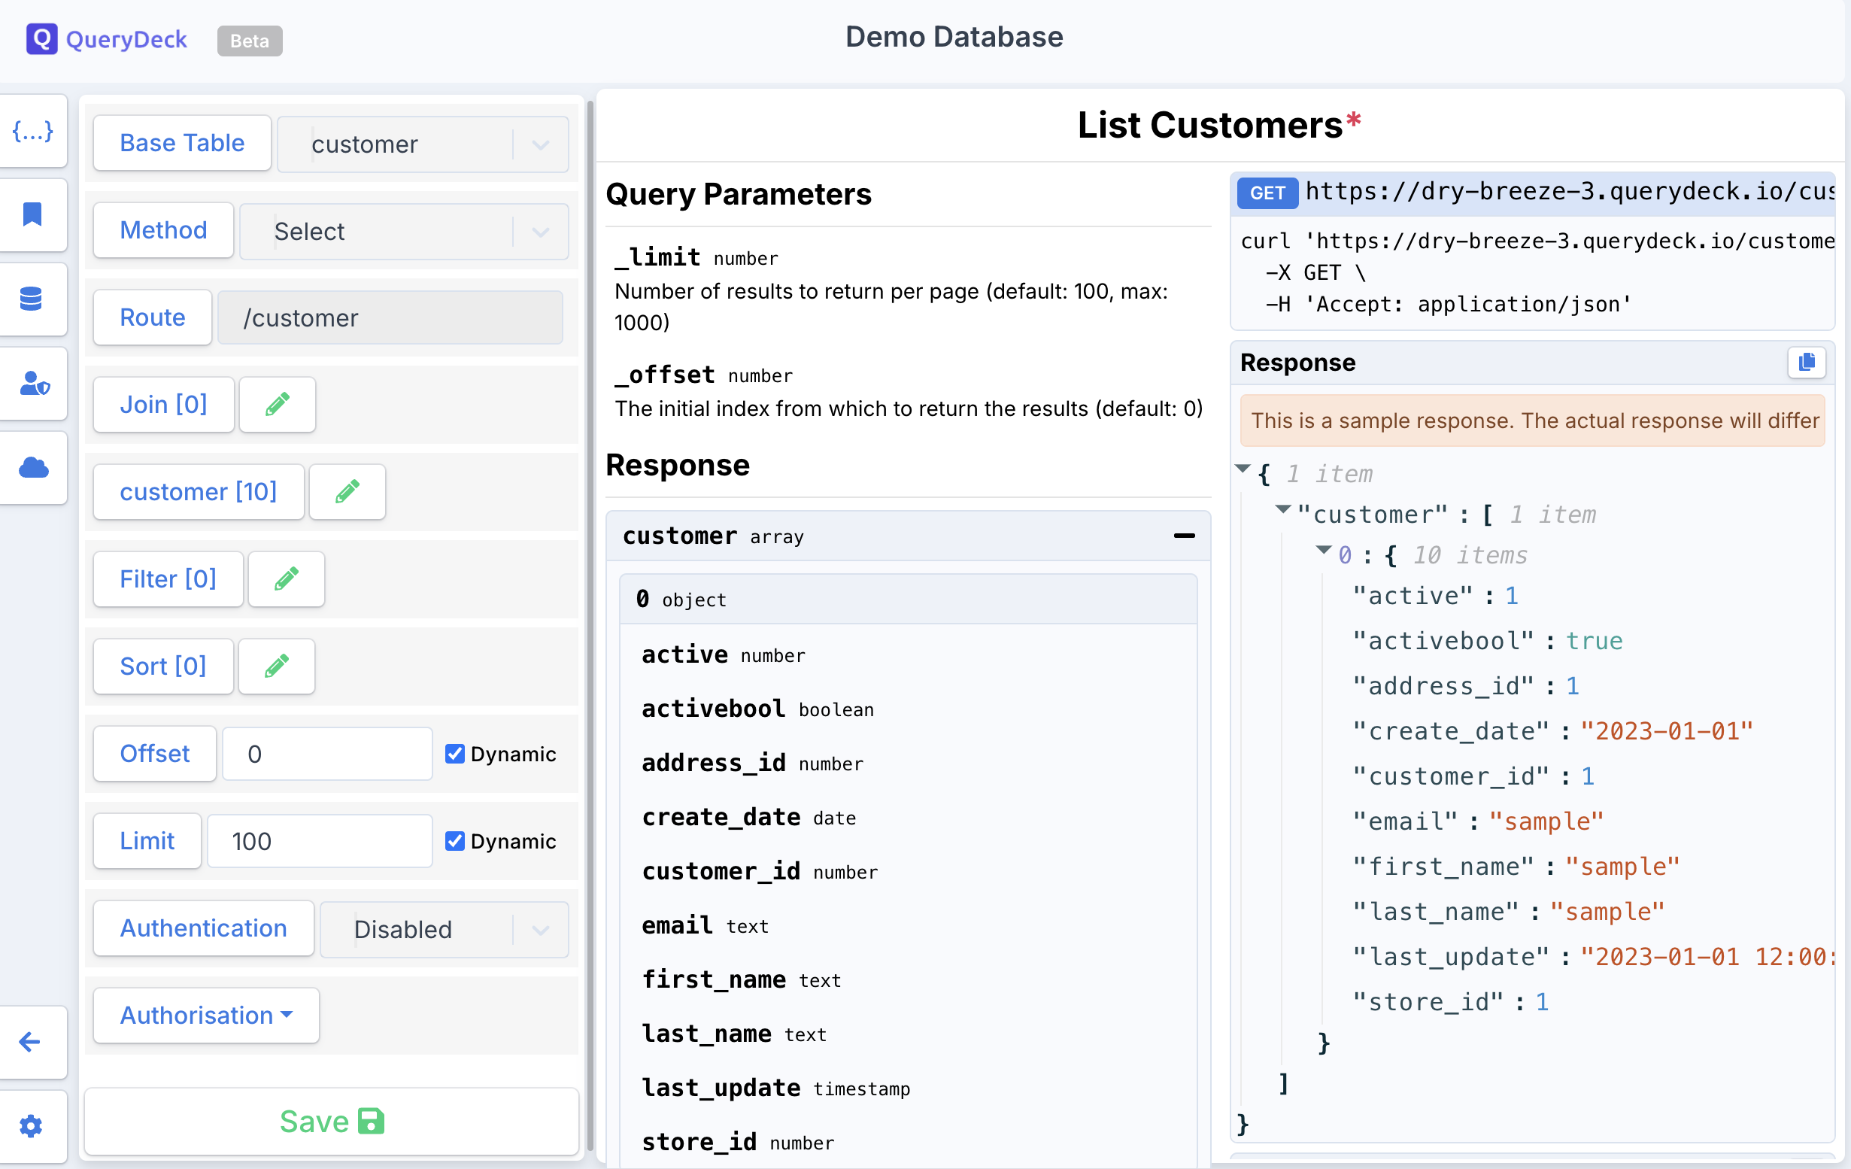Image resolution: width=1851 pixels, height=1169 pixels.
Task: Collapse the customer array section
Action: (x=1184, y=536)
